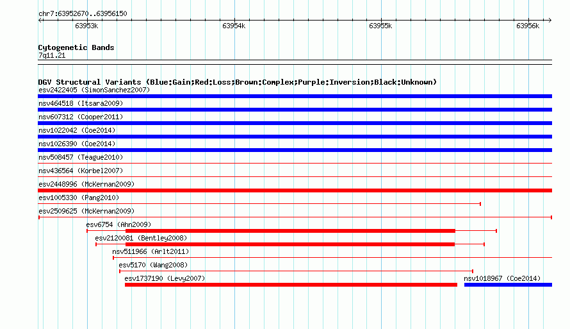Open the esv2448996 (McKernan2009) label
Image resolution: width=570 pixels, height=329 pixels.
click(86, 184)
